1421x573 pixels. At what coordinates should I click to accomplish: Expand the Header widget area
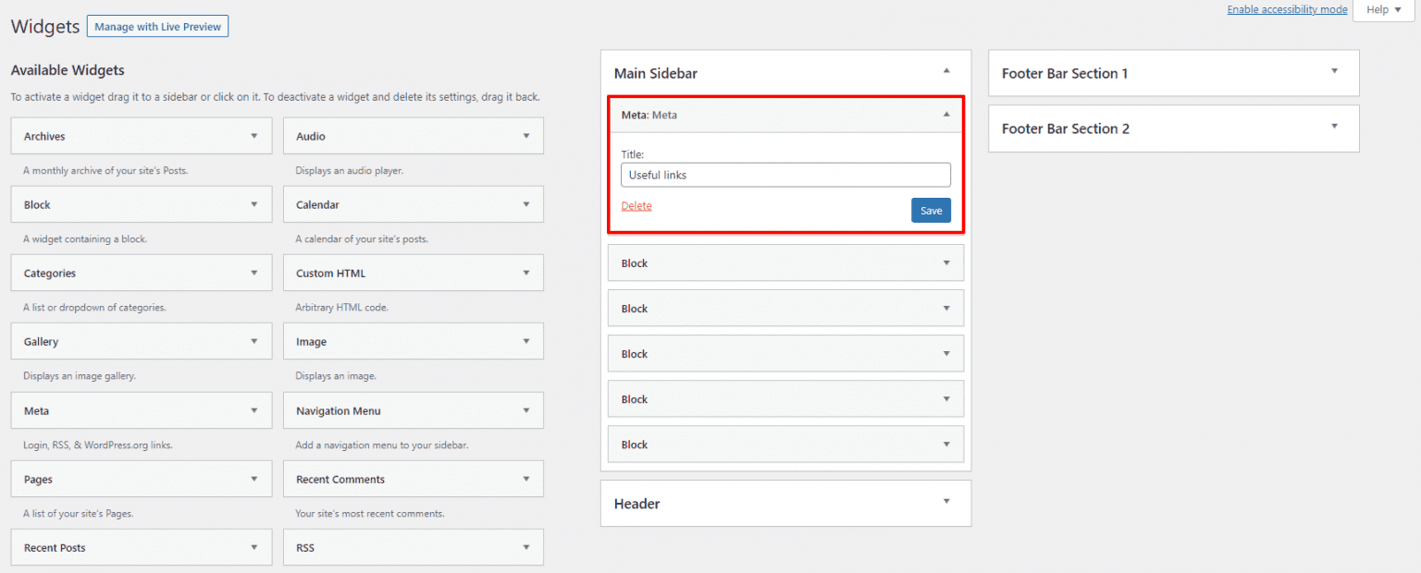click(x=945, y=502)
